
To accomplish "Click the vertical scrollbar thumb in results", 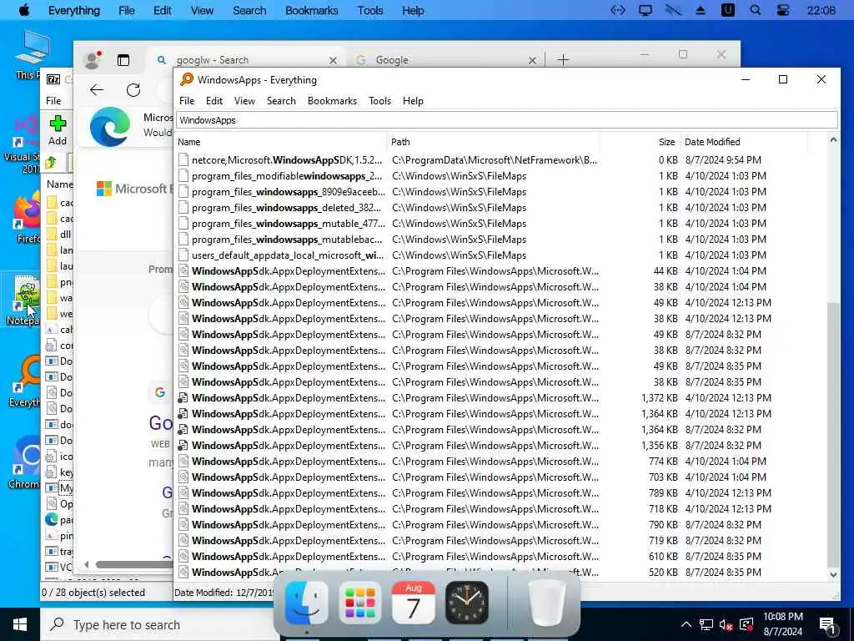I will [x=833, y=434].
